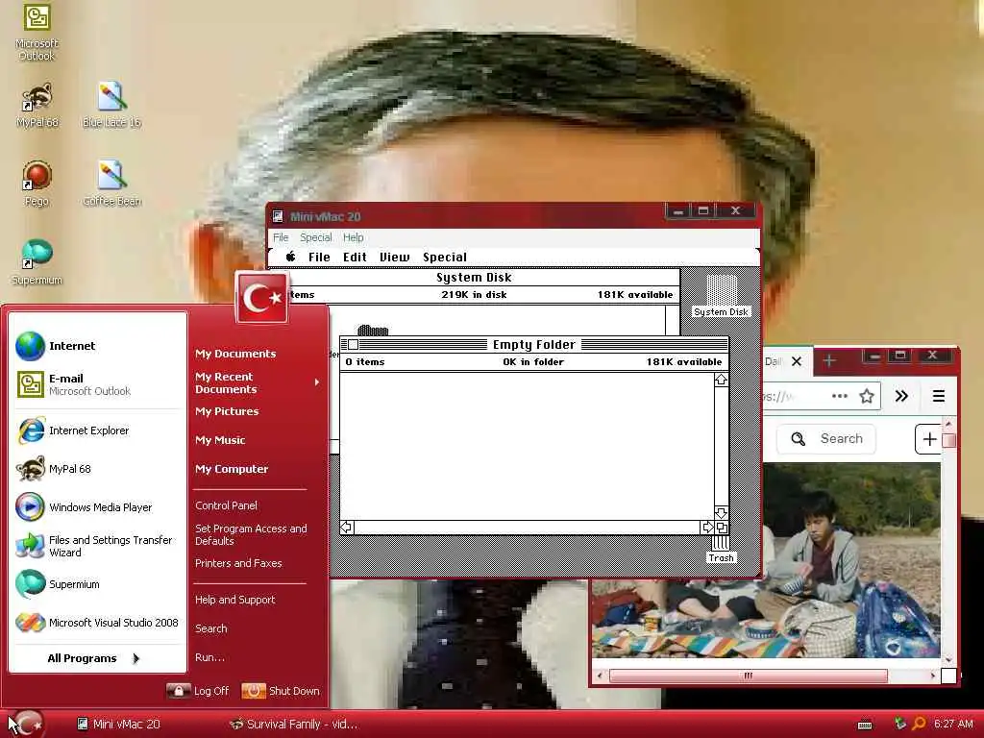Image resolution: width=984 pixels, height=738 pixels.
Task: Open My Computer
Action: [231, 469]
